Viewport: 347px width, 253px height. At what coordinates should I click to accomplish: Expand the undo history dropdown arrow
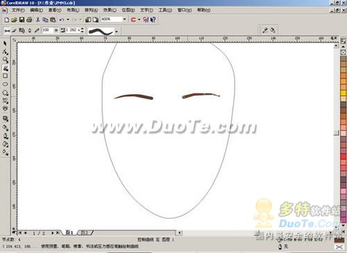click(x=68, y=19)
